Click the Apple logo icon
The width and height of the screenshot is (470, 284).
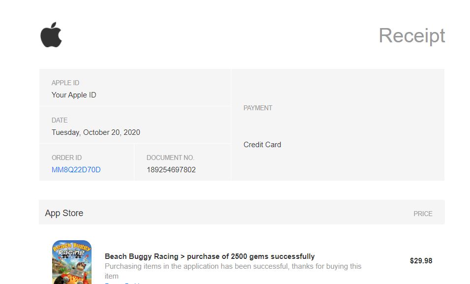[x=51, y=35]
